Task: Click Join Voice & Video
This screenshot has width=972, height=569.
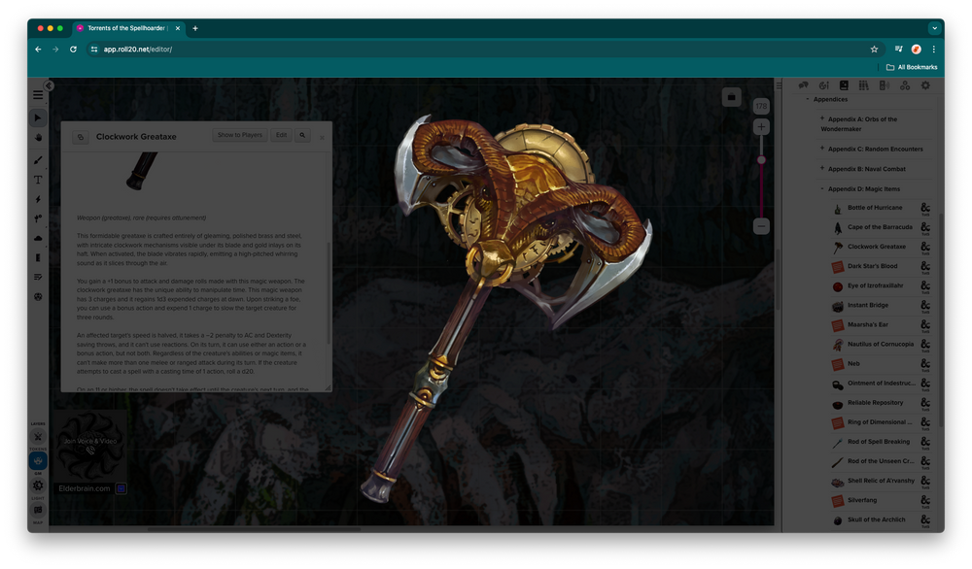Action: (x=89, y=441)
